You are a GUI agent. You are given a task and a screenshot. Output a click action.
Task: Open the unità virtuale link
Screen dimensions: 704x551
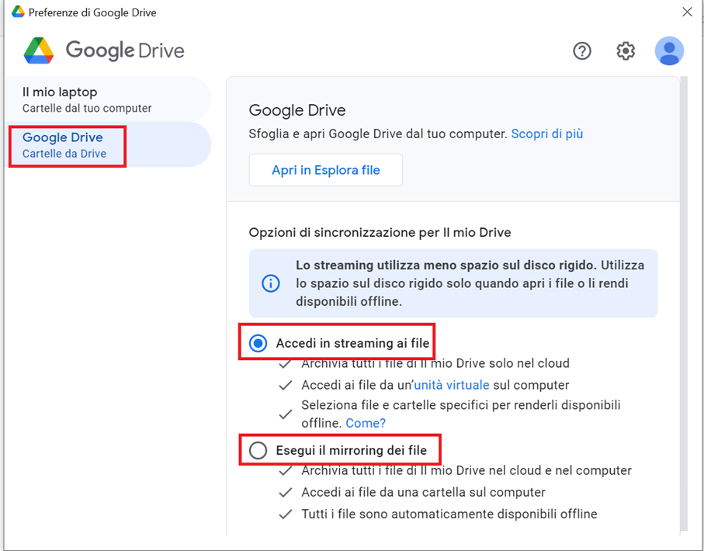(451, 385)
